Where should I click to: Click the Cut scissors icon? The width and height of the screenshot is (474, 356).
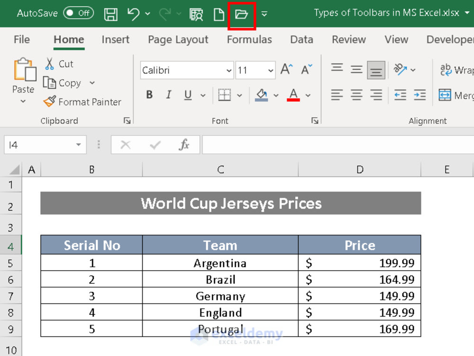coord(50,64)
